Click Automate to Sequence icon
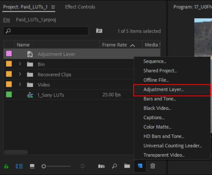The image size is (212, 175). (x=101, y=166)
